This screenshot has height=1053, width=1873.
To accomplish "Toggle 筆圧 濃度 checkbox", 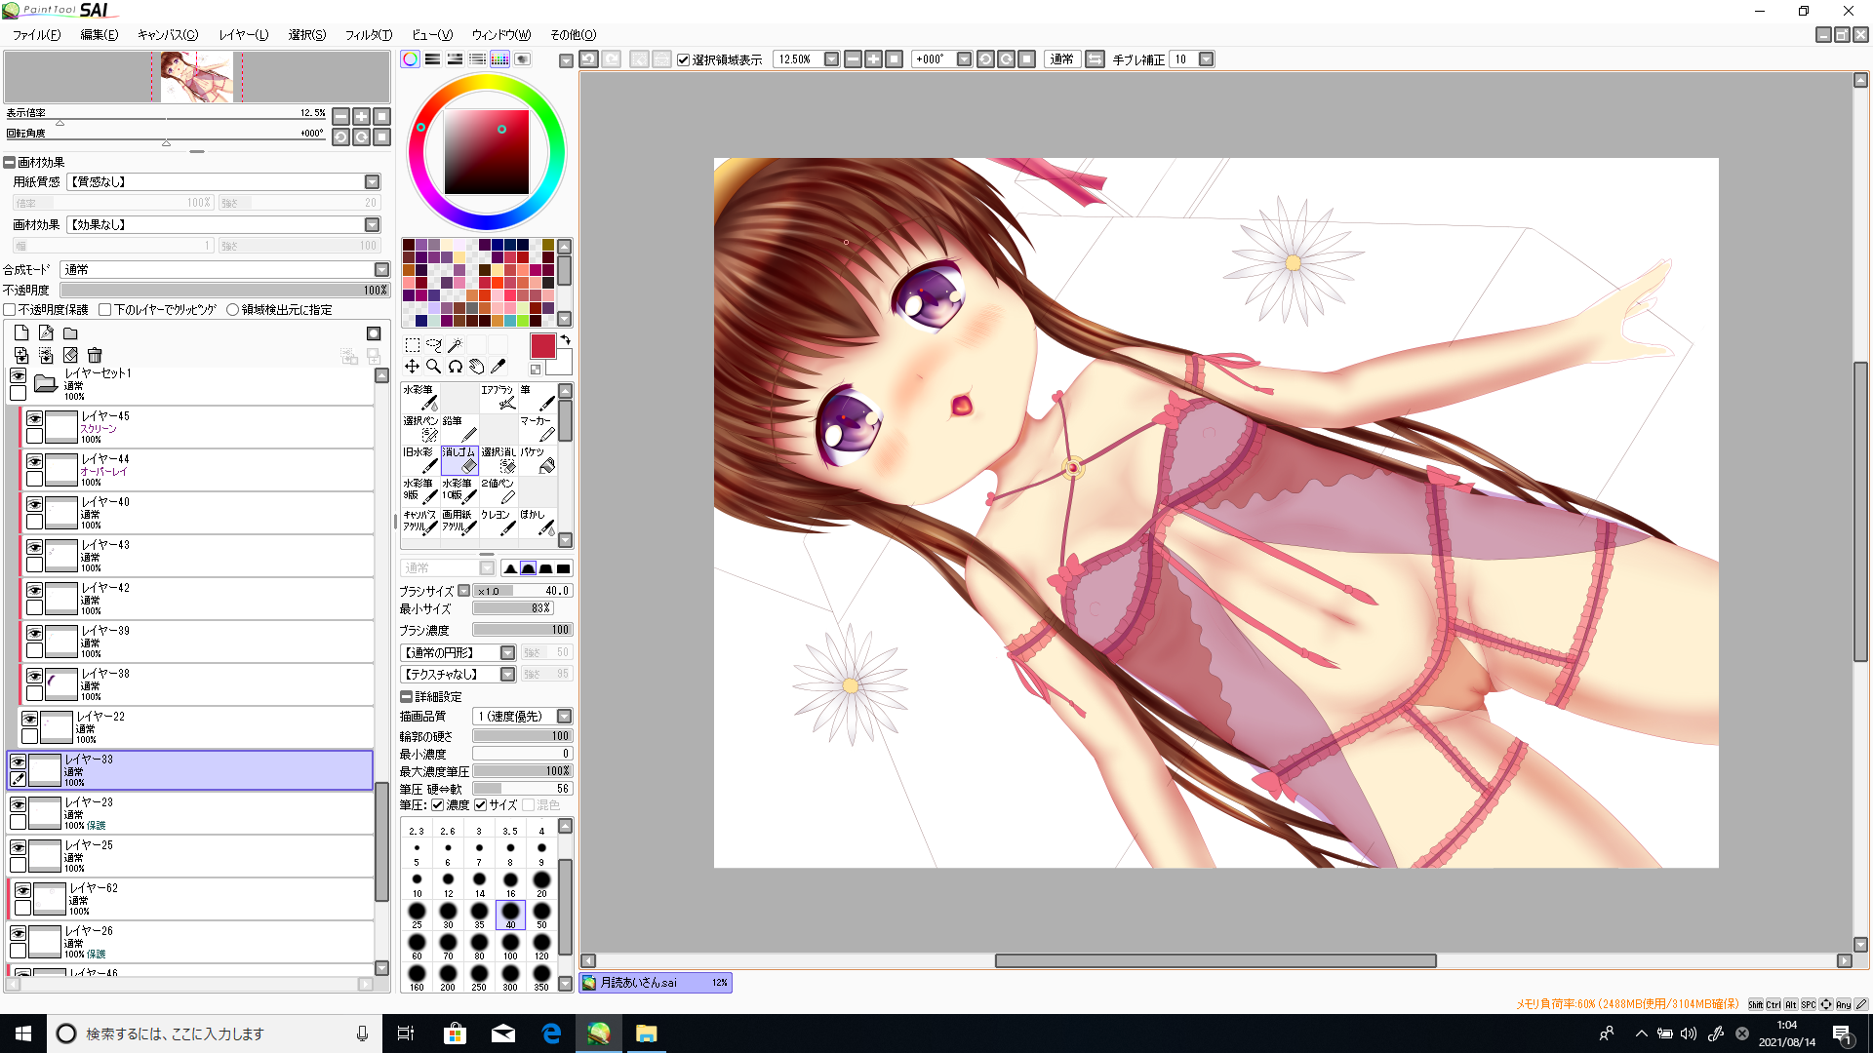I will coord(438,805).
